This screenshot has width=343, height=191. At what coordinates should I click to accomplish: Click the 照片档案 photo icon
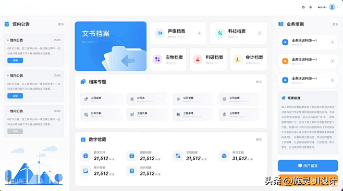click(85, 171)
